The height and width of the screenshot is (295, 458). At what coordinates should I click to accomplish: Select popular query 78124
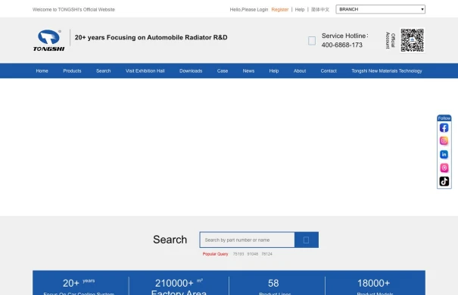[x=267, y=254]
